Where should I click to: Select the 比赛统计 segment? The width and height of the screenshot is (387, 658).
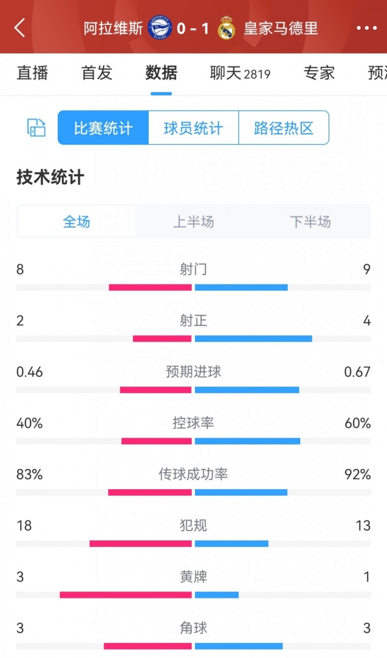coord(102,127)
